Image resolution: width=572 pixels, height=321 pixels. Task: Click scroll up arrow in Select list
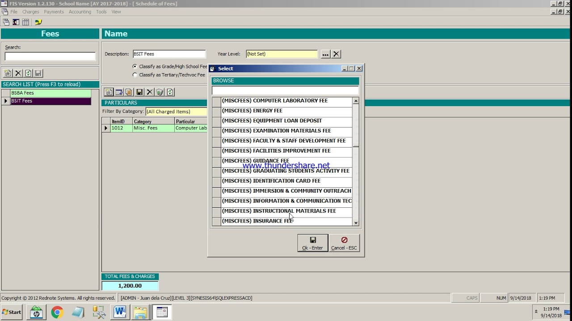click(356, 101)
